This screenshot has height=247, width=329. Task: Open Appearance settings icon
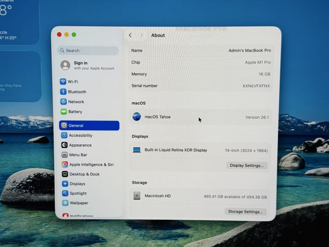point(65,145)
